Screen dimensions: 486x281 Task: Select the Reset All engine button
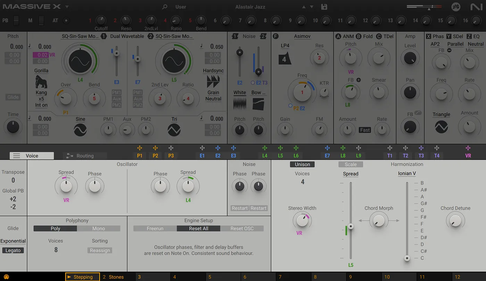pos(199,229)
